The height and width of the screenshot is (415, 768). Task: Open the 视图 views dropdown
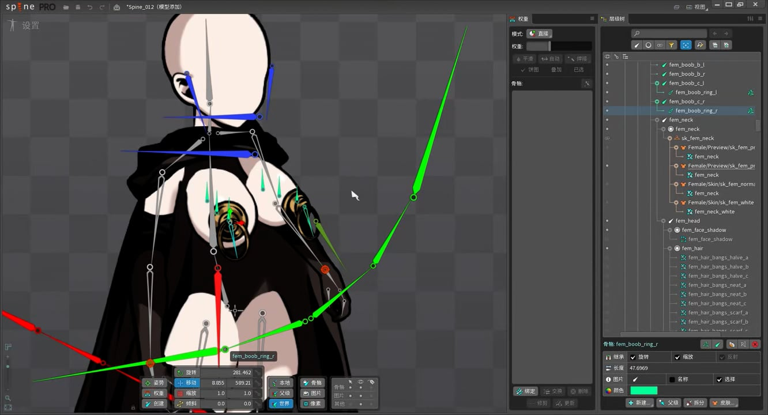pyautogui.click(x=697, y=7)
